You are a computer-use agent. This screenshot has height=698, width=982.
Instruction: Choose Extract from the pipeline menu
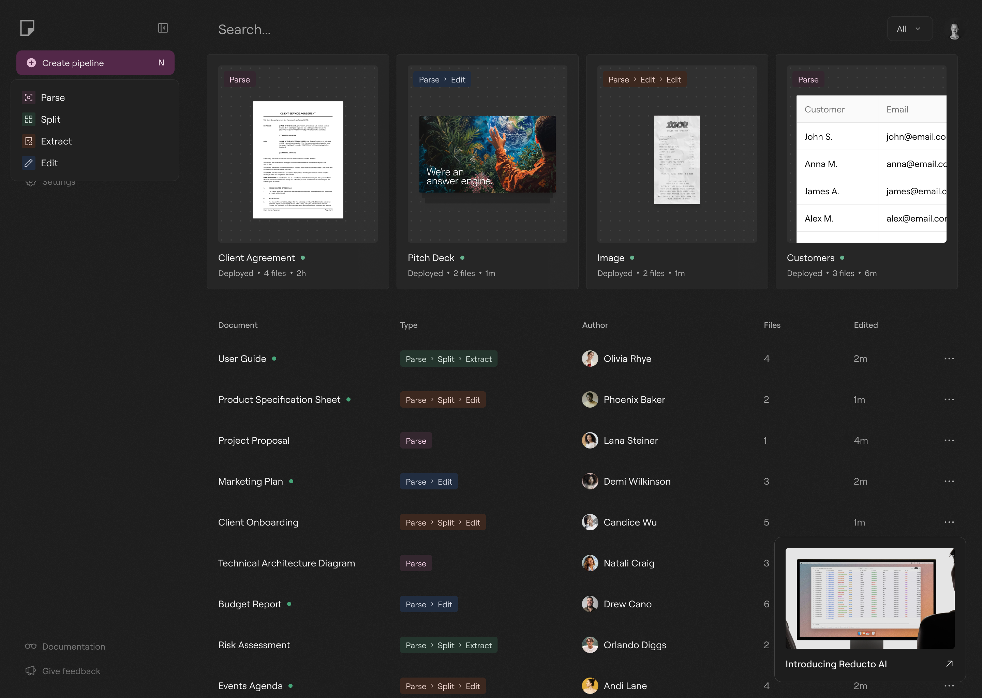click(x=94, y=141)
